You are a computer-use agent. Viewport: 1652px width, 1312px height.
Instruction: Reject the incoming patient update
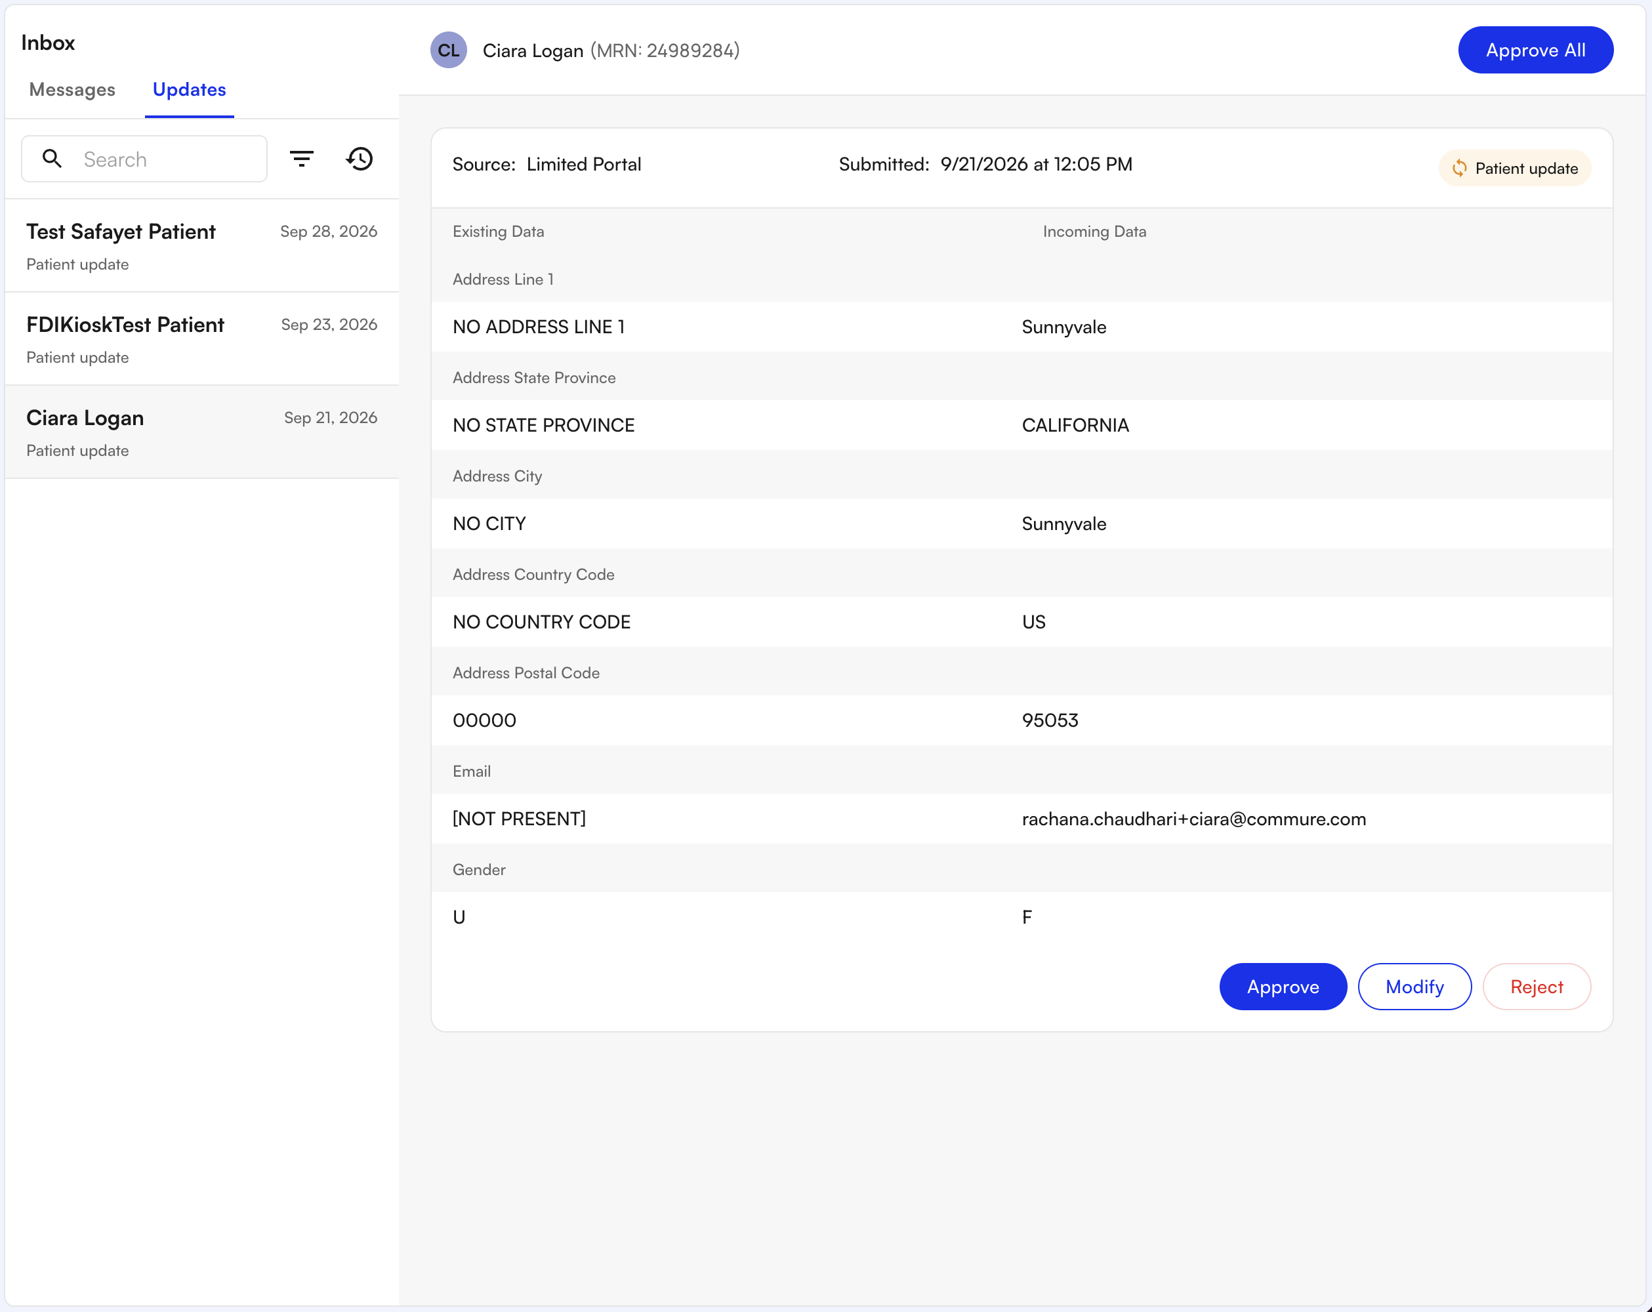[1537, 987]
